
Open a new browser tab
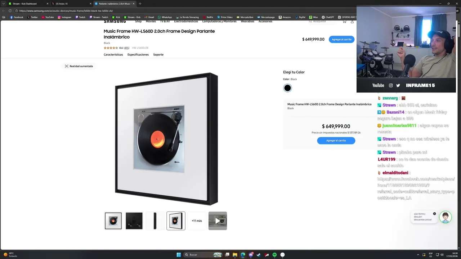pyautogui.click(x=140, y=4)
